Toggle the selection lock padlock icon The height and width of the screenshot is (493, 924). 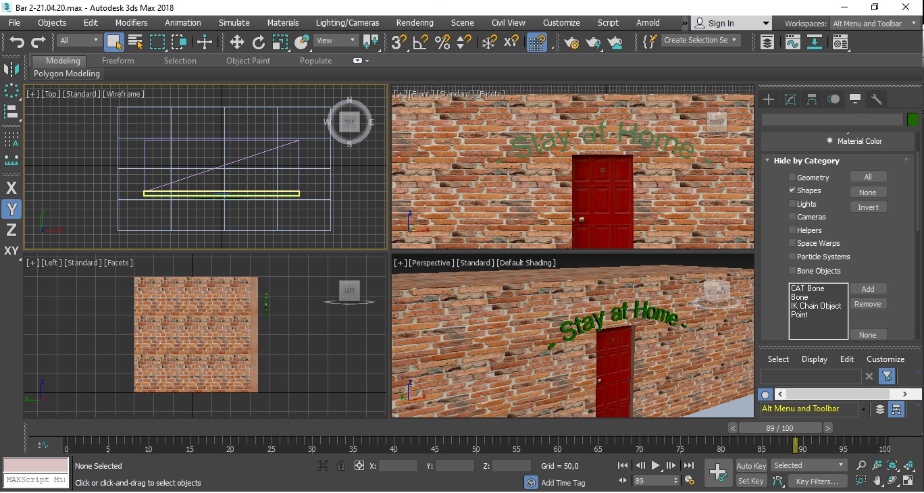pyautogui.click(x=341, y=465)
